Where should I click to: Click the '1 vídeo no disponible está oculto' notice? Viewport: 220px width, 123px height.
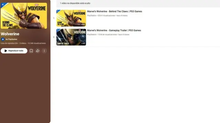click(75, 3)
